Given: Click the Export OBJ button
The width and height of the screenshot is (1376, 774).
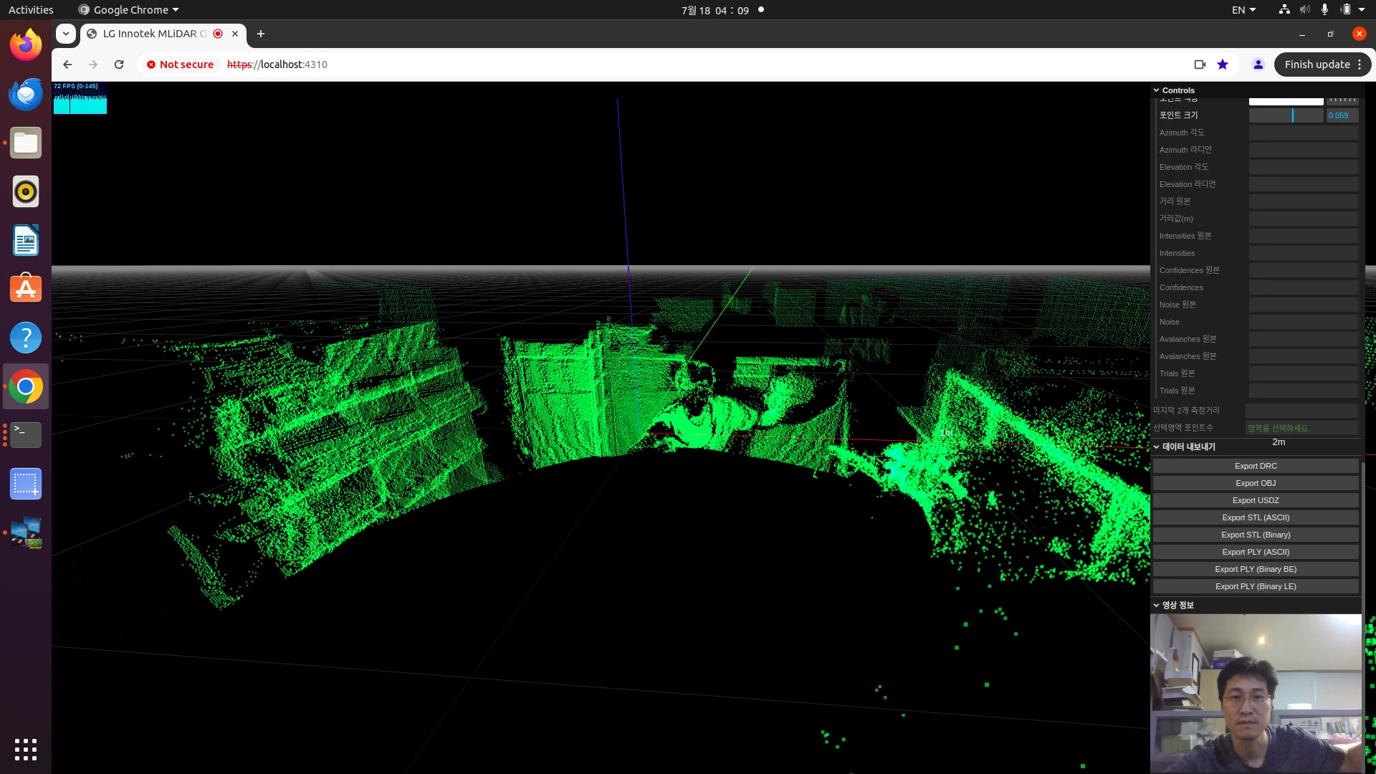Looking at the screenshot, I should tap(1256, 483).
